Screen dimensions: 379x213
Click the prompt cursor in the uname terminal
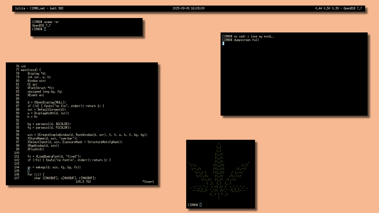click(45, 29)
